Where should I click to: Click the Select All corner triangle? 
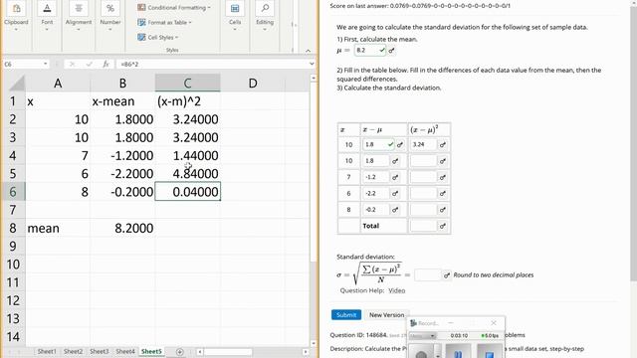click(17, 84)
